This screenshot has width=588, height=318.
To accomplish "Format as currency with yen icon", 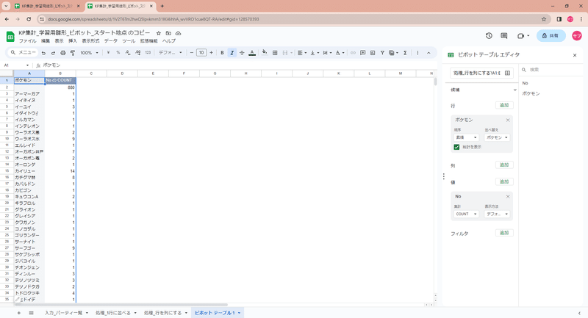I will pos(108,53).
